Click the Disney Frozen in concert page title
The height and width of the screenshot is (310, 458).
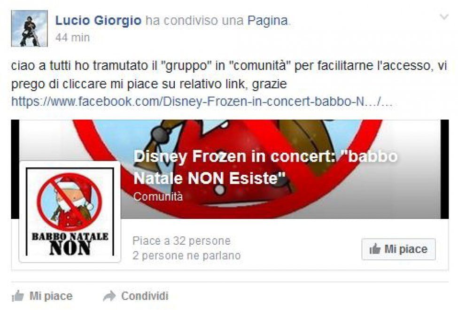[x=265, y=167]
